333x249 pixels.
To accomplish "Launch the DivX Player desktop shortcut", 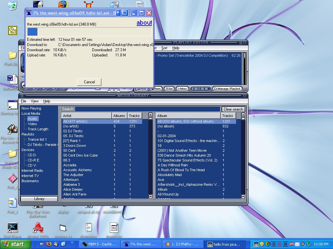I will [x=13, y=228].
